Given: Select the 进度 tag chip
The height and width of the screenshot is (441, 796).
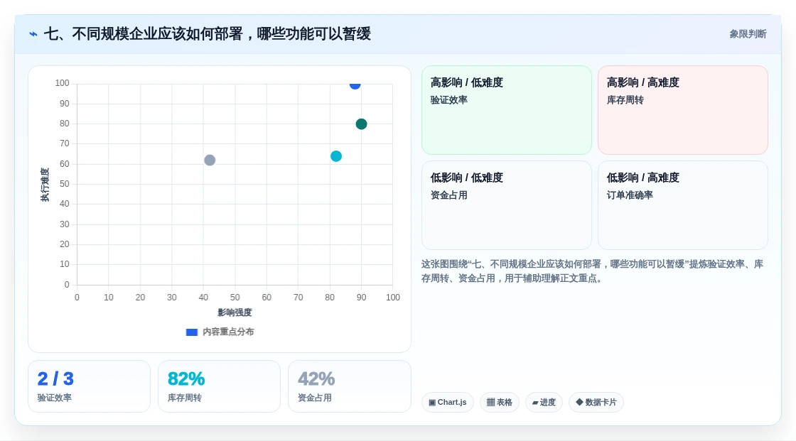Looking at the screenshot, I should pyautogui.click(x=544, y=403).
